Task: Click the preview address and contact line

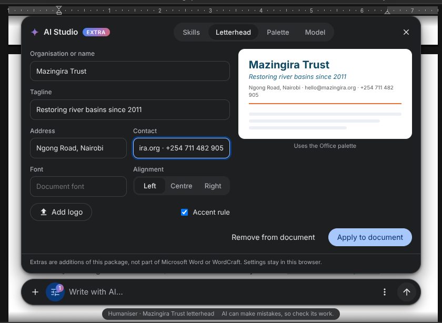Action: click(321, 91)
